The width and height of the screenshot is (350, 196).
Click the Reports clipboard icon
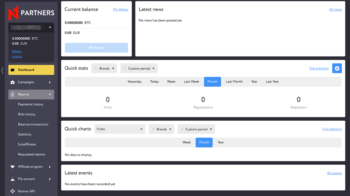tap(13, 95)
